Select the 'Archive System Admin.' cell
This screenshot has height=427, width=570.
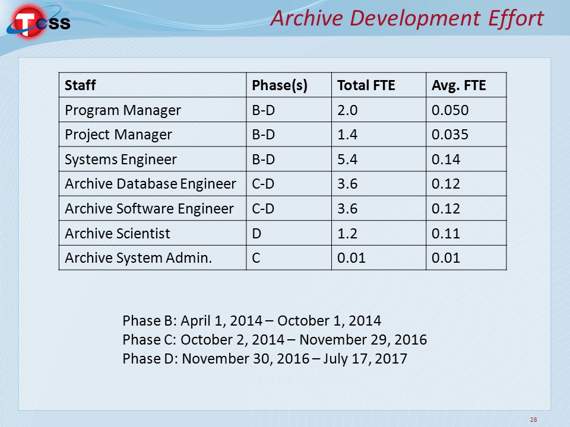tap(153, 258)
